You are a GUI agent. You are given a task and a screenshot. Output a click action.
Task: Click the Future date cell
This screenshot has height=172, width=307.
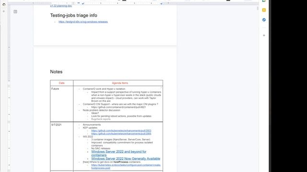[x=62, y=104]
